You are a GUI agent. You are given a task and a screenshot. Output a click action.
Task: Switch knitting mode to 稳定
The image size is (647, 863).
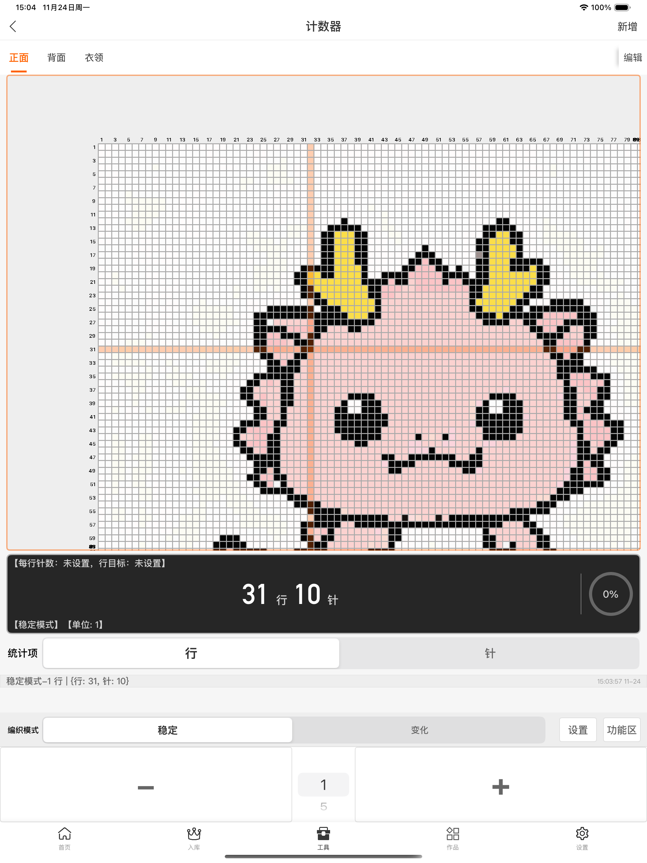coord(168,730)
